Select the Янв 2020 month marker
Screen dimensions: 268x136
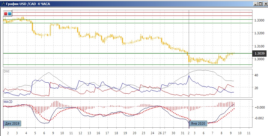click(x=198, y=123)
